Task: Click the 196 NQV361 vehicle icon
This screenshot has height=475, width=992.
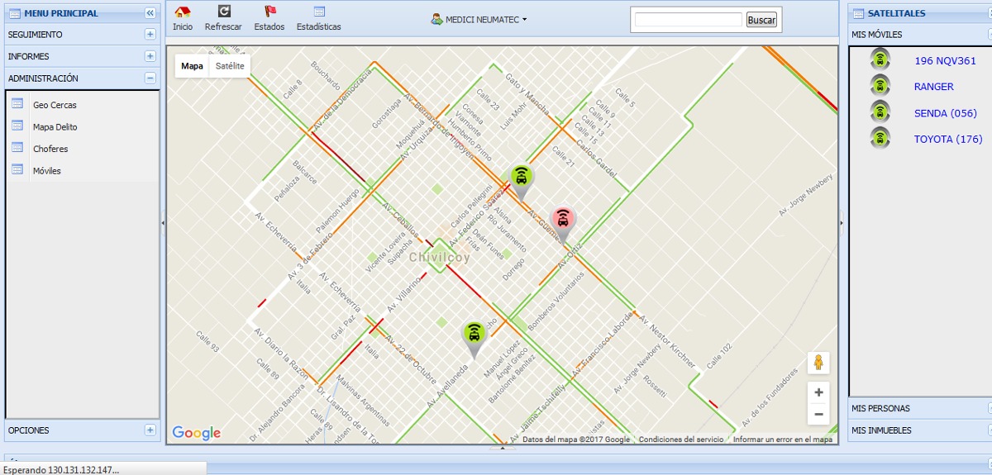Action: pos(880,59)
